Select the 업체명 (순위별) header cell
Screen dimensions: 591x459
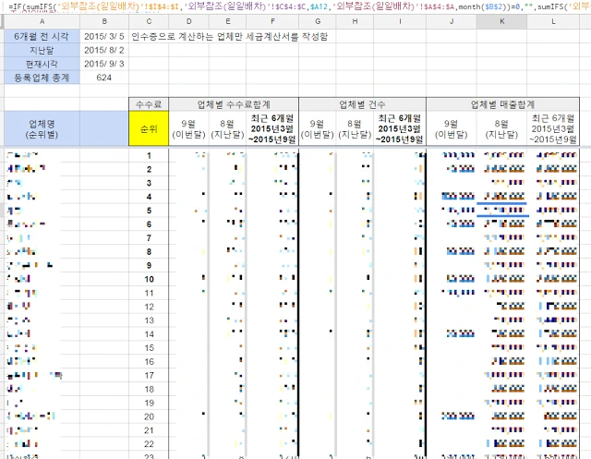(x=42, y=128)
